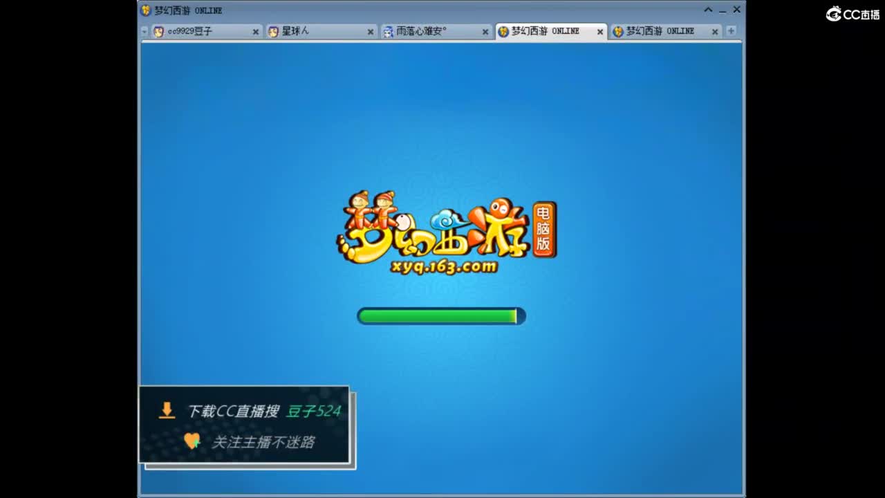Image resolution: width=885 pixels, height=498 pixels.
Task: Open the tab list dropdown arrow before cc9929豆子
Action: tap(145, 32)
